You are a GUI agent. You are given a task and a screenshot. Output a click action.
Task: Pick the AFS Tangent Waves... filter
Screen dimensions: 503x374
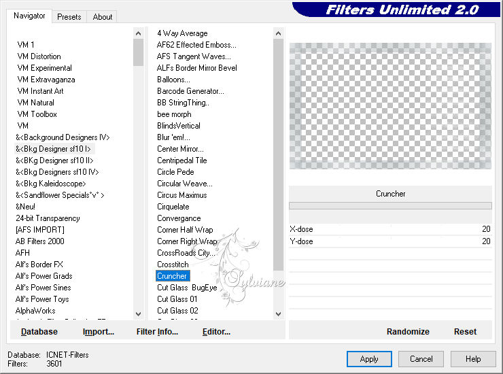click(x=194, y=56)
